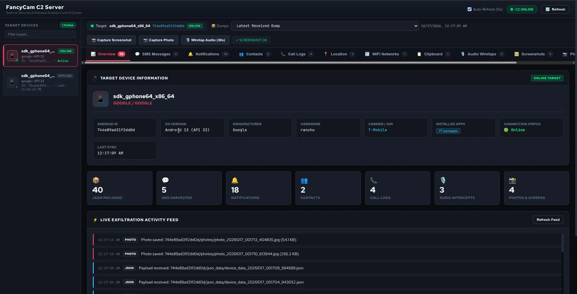Click the WiFi Networks tab icon
577x294 pixels.
pyautogui.click(x=367, y=54)
